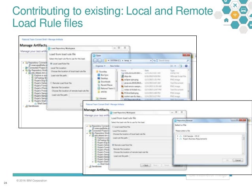Select the file PCErrorSaaS.png in the Open dialog
252x189 pixels.
(x=130, y=93)
